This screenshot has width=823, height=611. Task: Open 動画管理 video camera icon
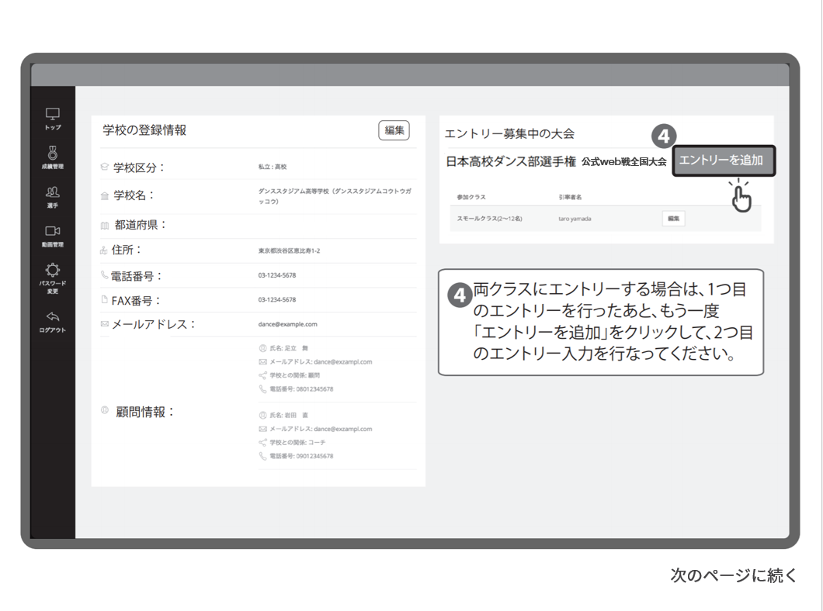tap(53, 230)
